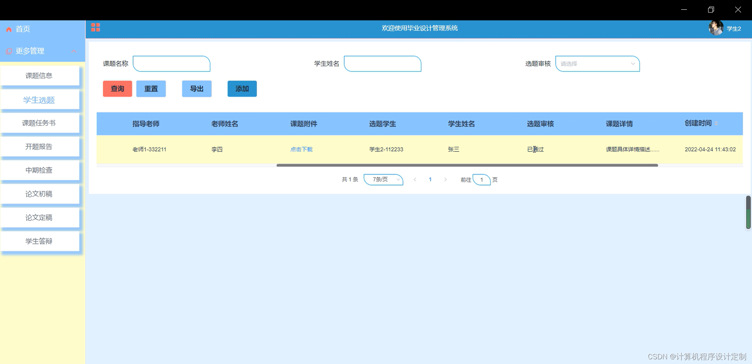The height and width of the screenshot is (364, 752).
Task: Select the cell 李四
Action: pos(217,149)
